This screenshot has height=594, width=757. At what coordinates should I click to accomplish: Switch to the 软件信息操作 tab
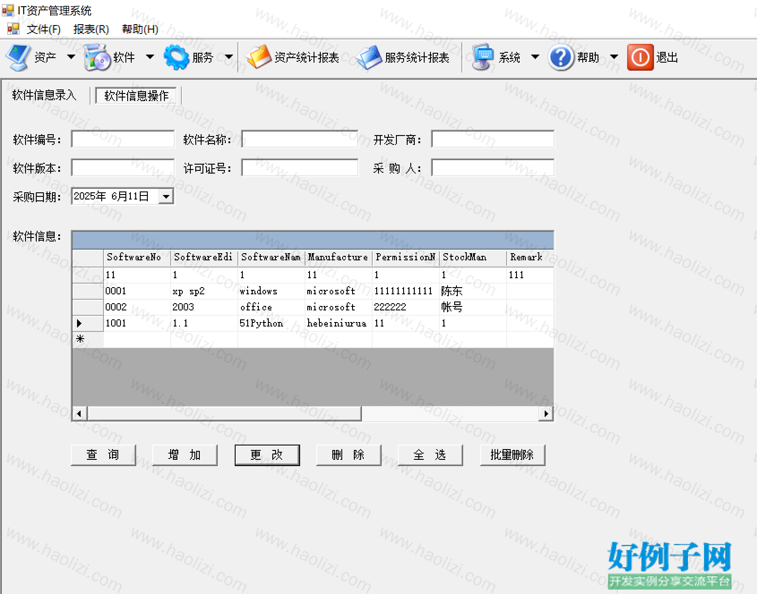136,96
